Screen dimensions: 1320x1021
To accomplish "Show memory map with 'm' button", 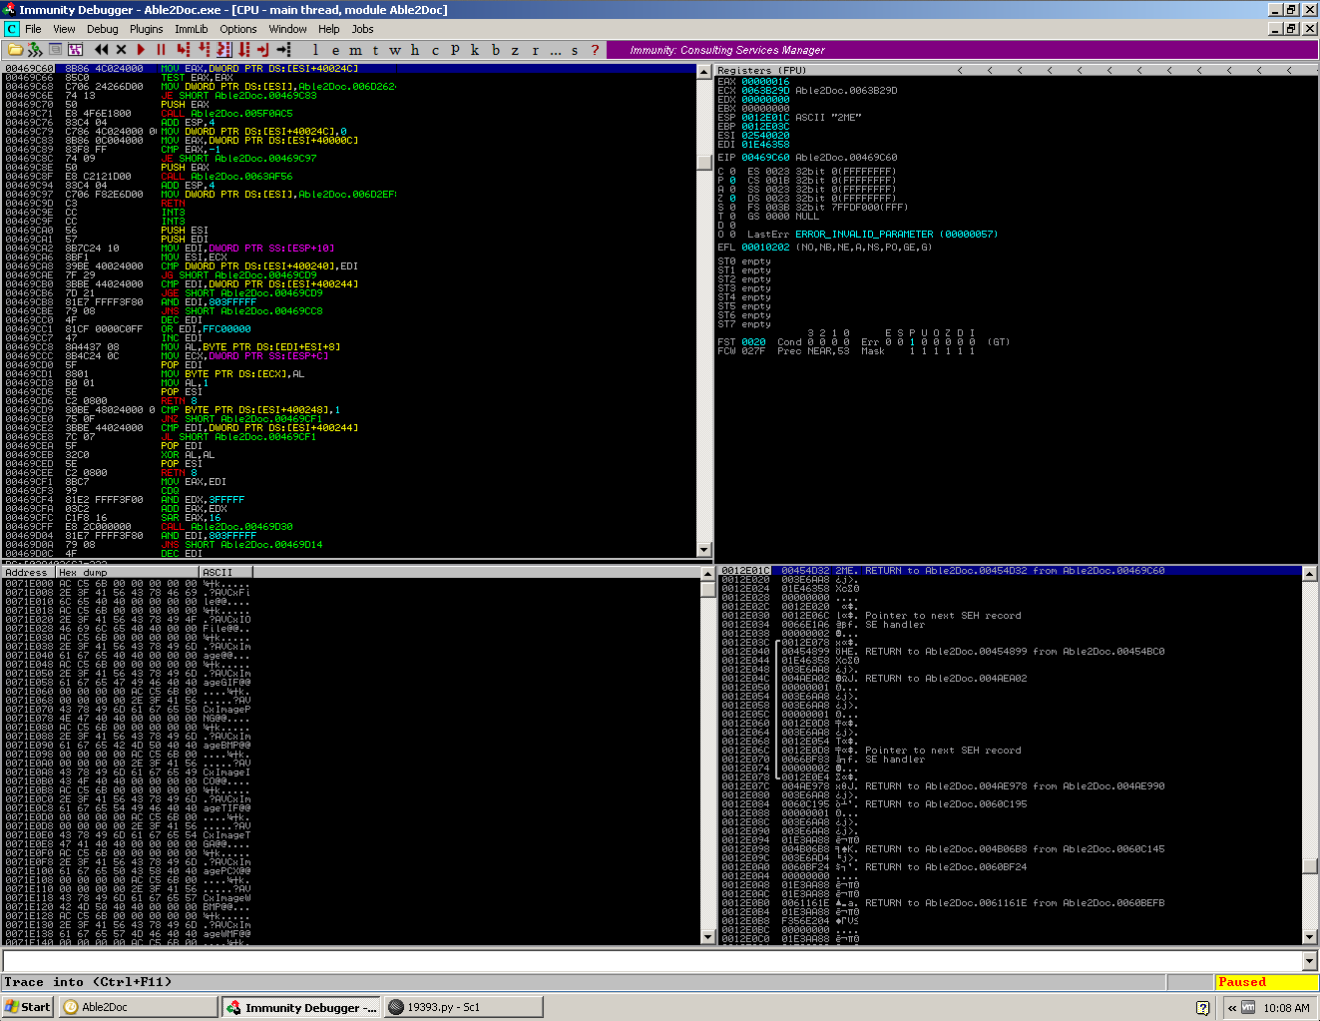I will point(355,49).
